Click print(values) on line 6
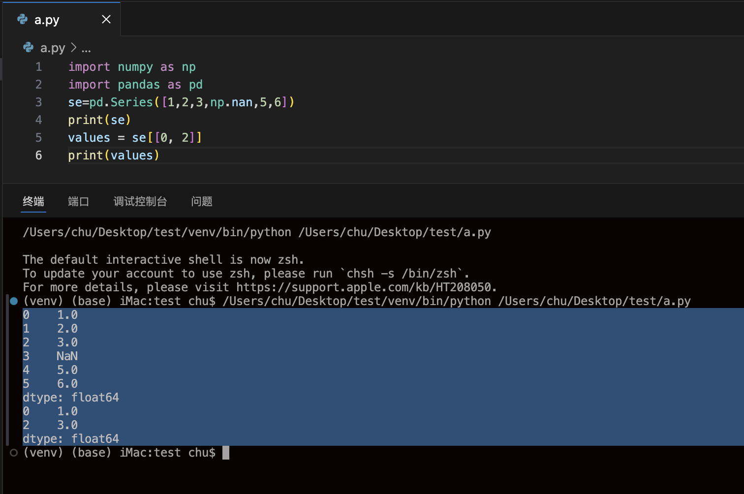This screenshot has height=494, width=744. [x=114, y=155]
